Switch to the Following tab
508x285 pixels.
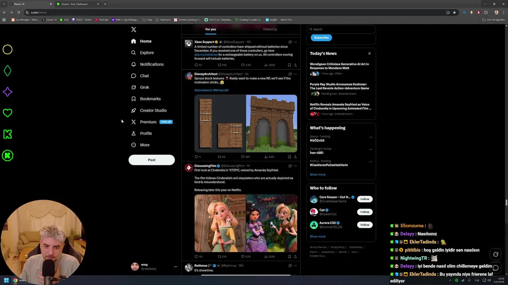pyautogui.click(x=270, y=29)
